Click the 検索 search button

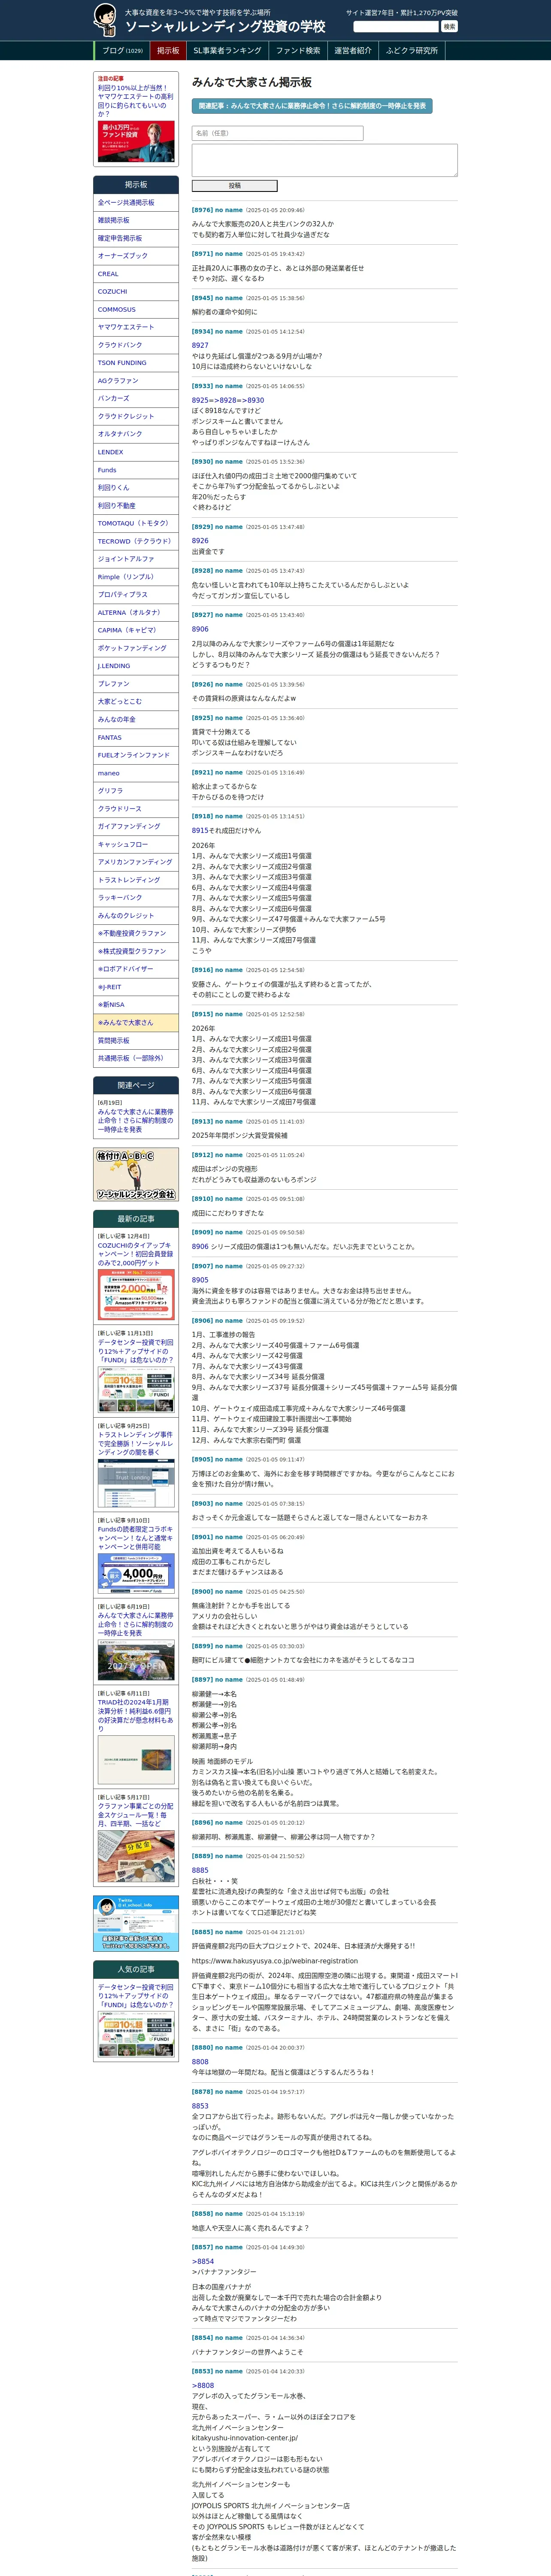pos(449,27)
